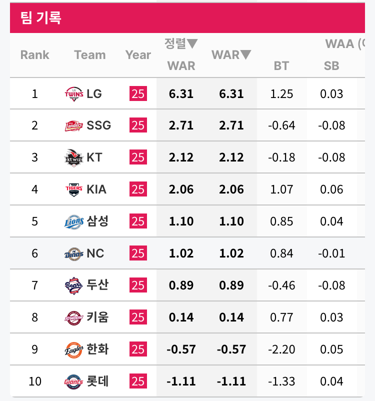Click the Team column header
The height and width of the screenshot is (401, 375).
coord(89,55)
